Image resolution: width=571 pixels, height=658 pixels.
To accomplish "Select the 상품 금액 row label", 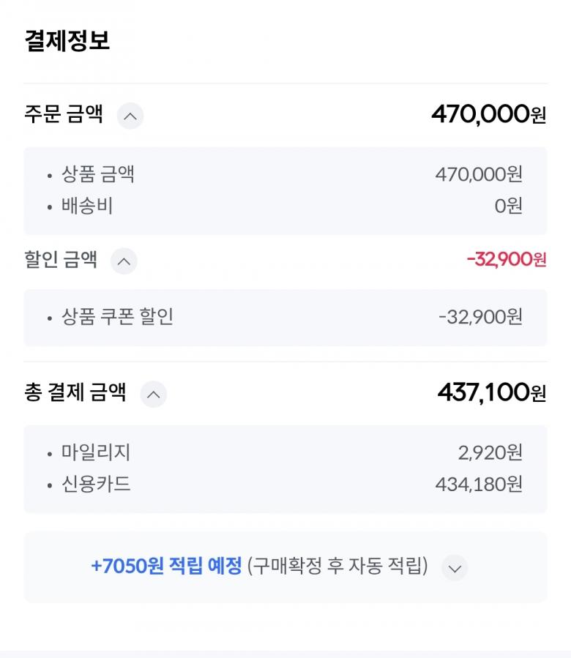I will 98,174.
